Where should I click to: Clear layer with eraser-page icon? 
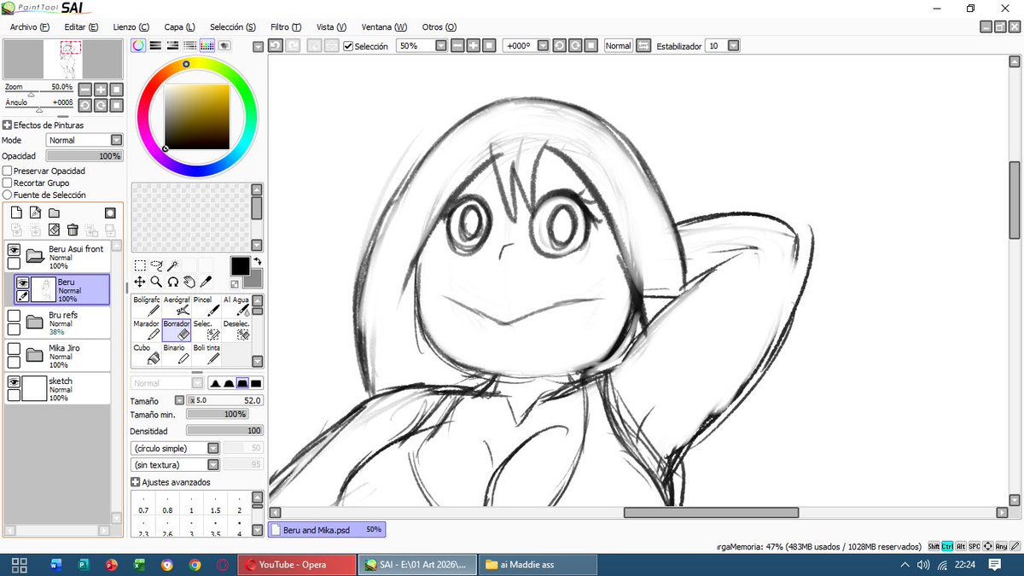pos(54,230)
